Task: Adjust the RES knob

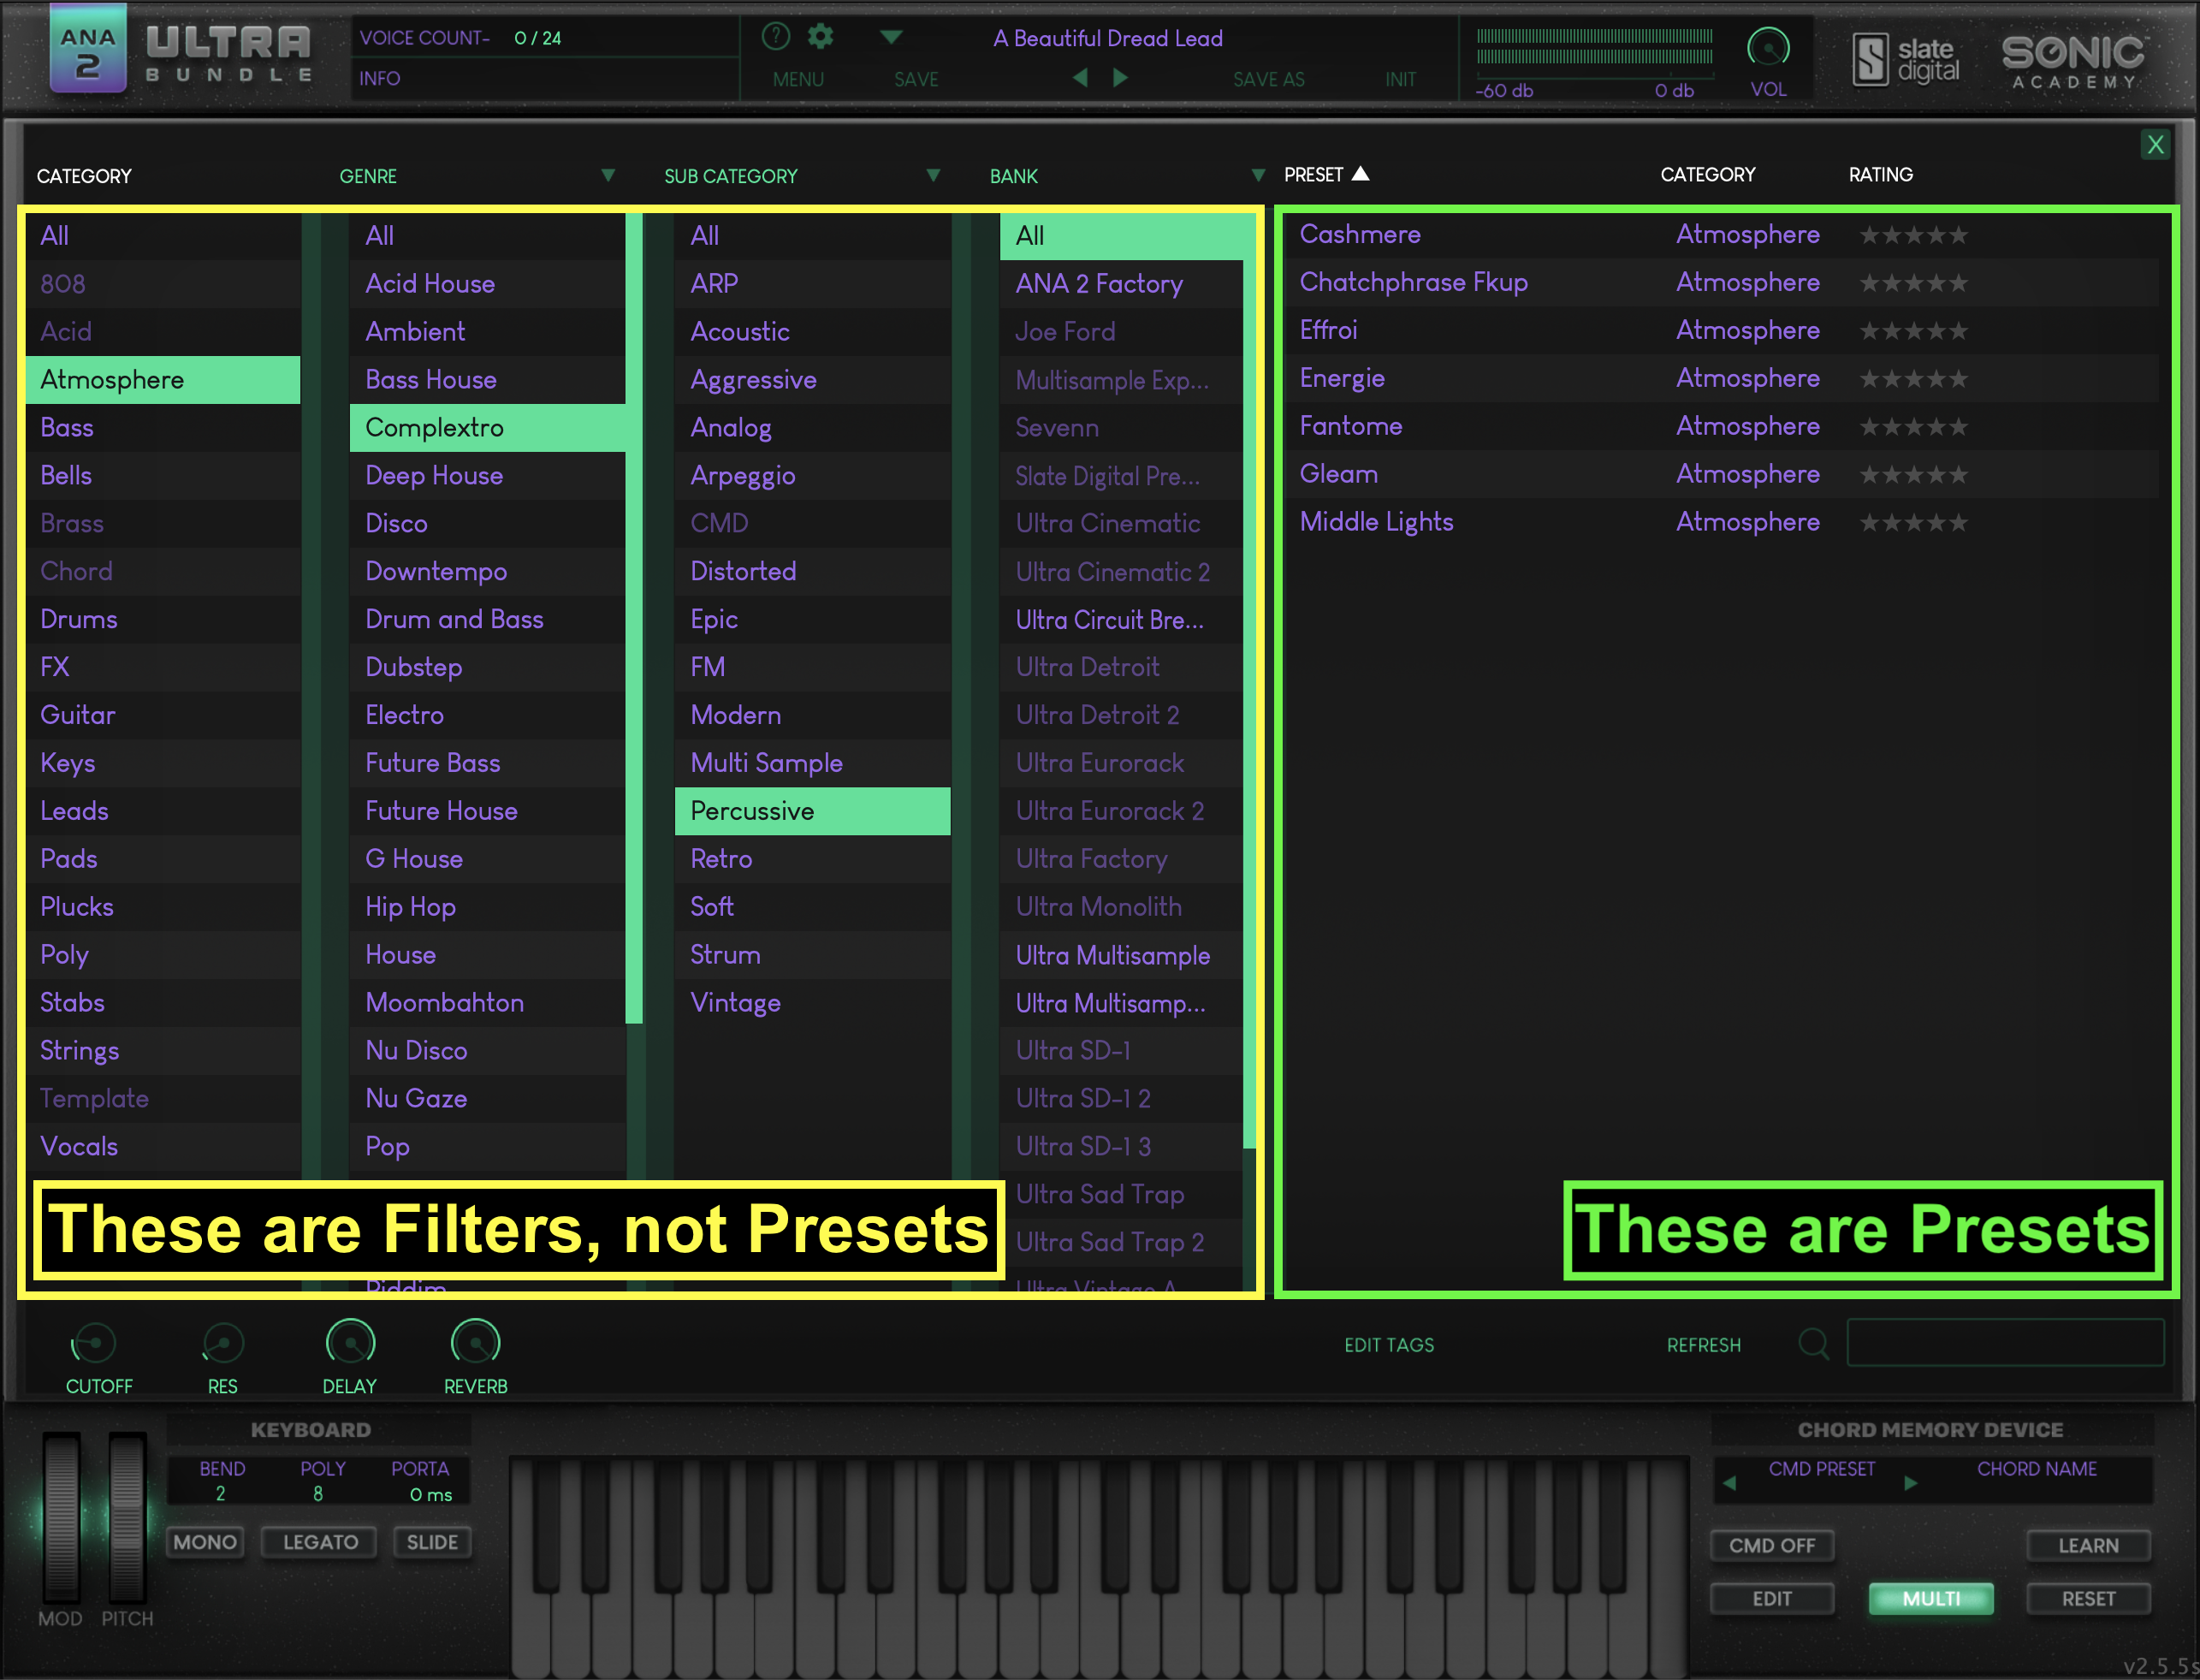Action: tap(222, 1343)
